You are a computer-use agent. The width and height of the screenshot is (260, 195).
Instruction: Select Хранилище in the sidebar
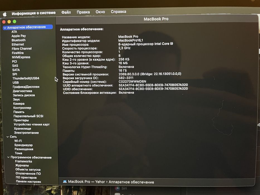(x=23, y=128)
